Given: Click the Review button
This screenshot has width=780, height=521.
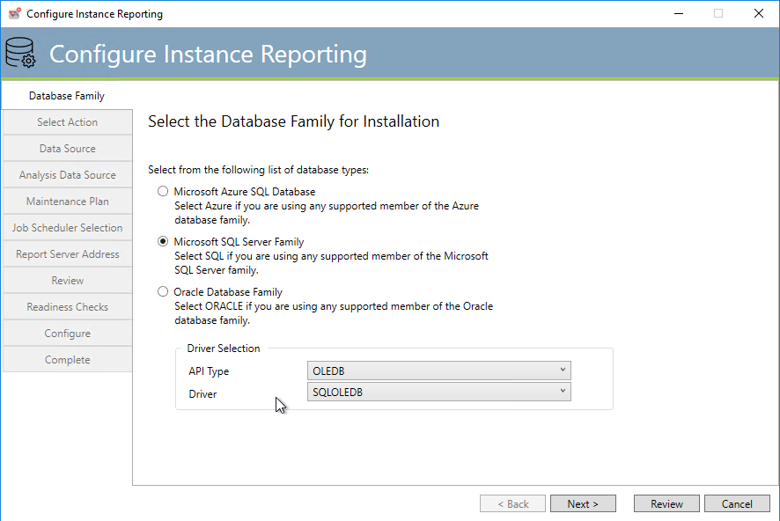Looking at the screenshot, I should (666, 503).
